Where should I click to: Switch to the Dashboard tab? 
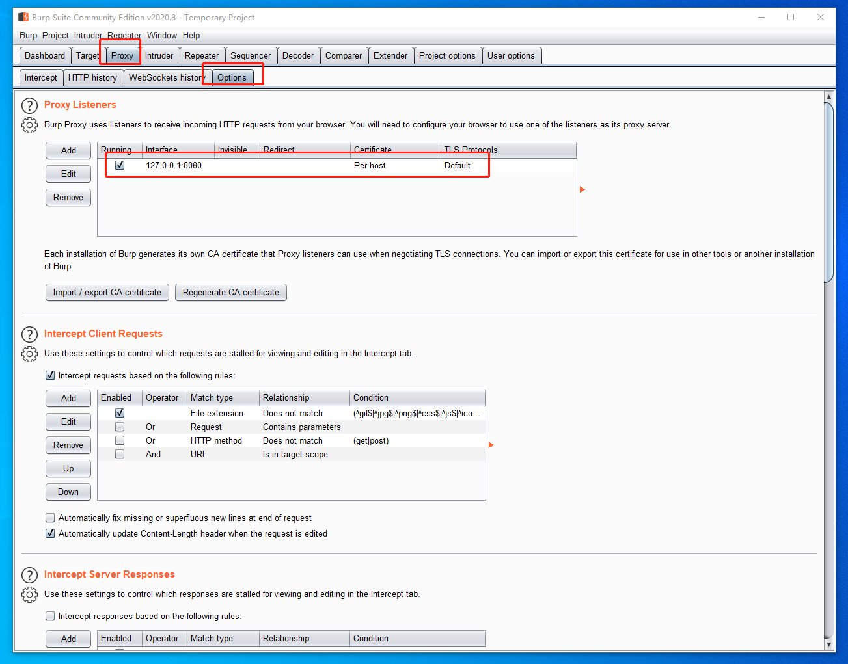click(45, 55)
